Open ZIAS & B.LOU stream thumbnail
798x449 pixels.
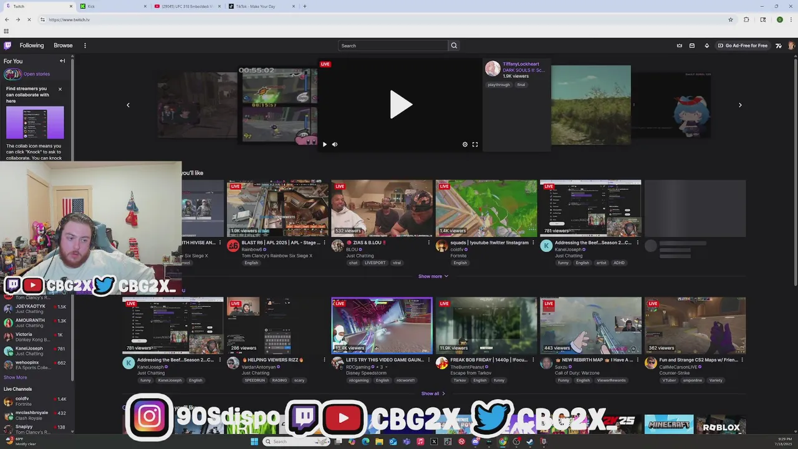click(382, 208)
